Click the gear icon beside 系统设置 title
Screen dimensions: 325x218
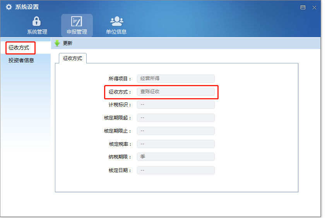point(9,7)
